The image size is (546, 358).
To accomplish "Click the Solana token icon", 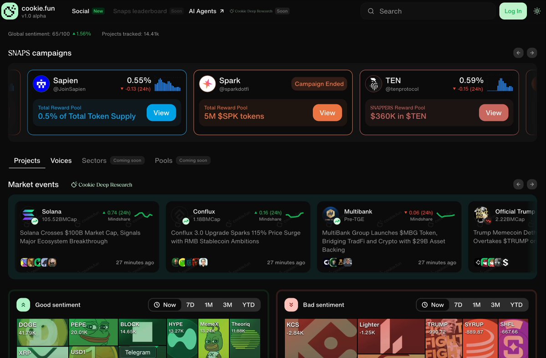I will coord(29,215).
